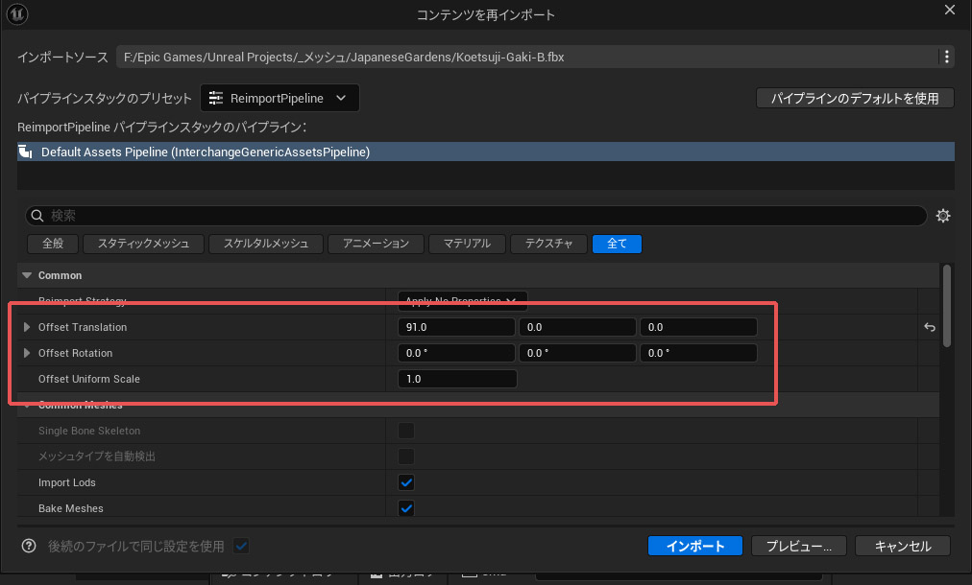The image size is (972, 585).
Task: Open the import source options menu
Action: click(947, 57)
